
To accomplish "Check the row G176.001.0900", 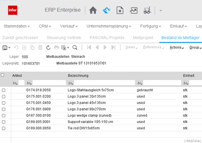I will (x=4, y=109).
